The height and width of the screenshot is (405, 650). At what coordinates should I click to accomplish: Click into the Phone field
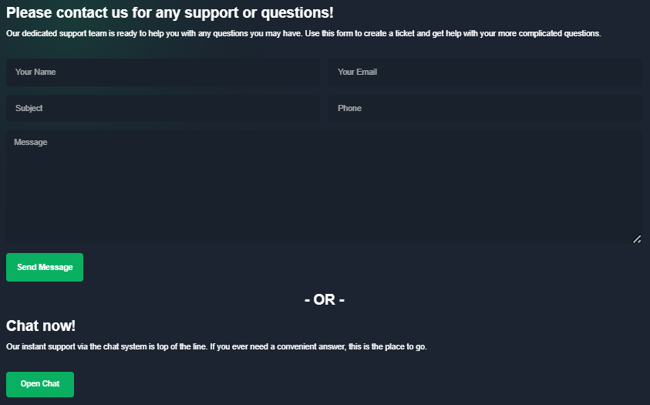point(485,108)
